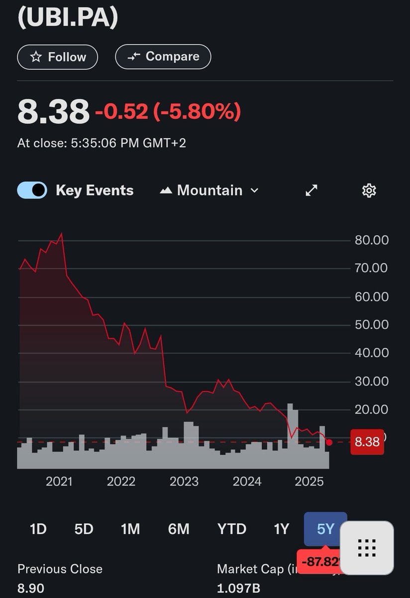Select the YTD time range
The height and width of the screenshot is (598, 410).
232,529
